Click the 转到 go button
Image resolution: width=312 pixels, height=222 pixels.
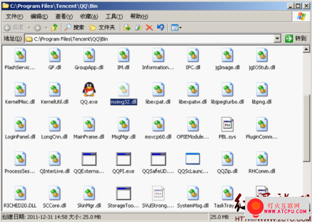(x=296, y=39)
